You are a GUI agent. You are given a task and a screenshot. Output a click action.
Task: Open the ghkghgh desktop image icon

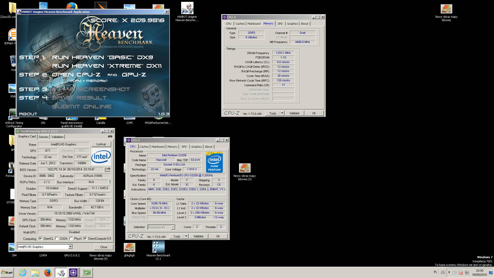[x=129, y=250]
